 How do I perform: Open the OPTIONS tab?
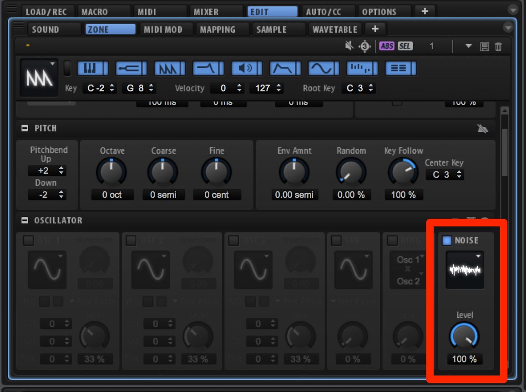(x=384, y=11)
